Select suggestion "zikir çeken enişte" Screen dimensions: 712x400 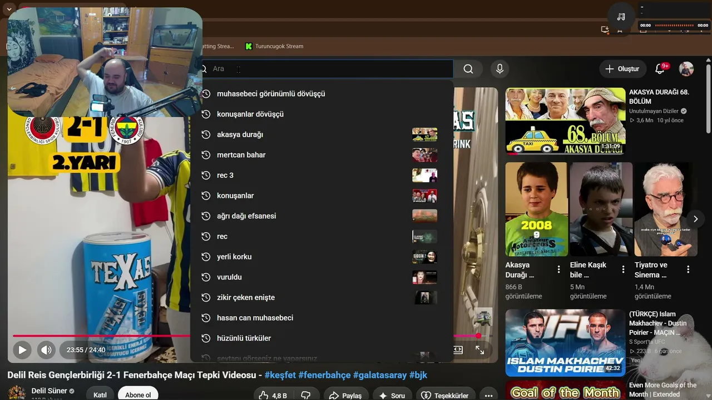tap(322, 297)
